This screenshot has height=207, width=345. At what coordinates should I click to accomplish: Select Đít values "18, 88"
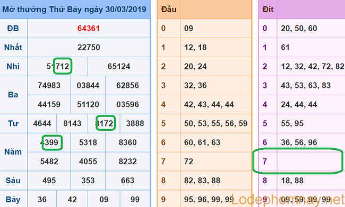tap(292, 181)
